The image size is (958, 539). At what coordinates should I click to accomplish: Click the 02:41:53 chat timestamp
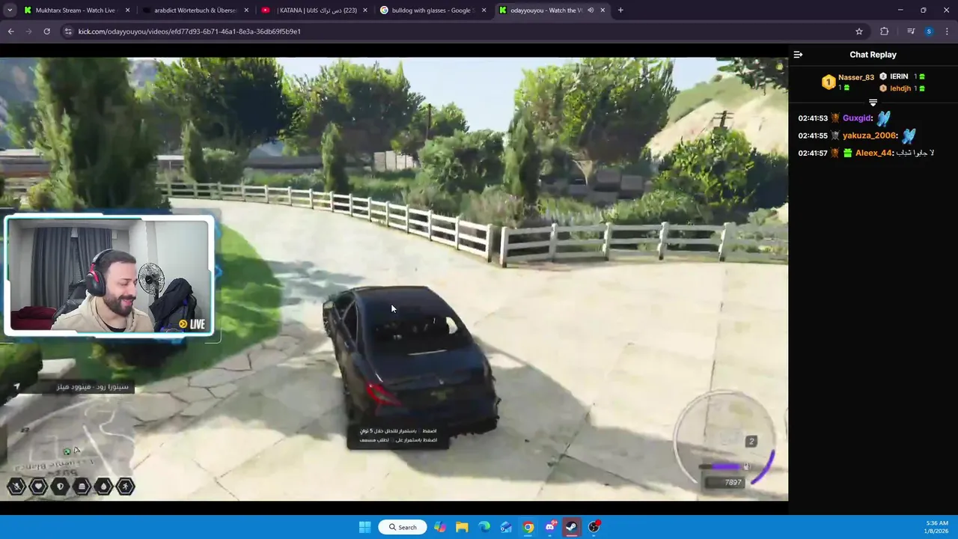click(813, 118)
